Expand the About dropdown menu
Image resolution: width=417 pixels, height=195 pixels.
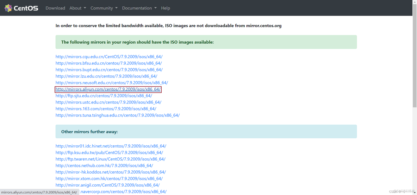click(x=77, y=8)
